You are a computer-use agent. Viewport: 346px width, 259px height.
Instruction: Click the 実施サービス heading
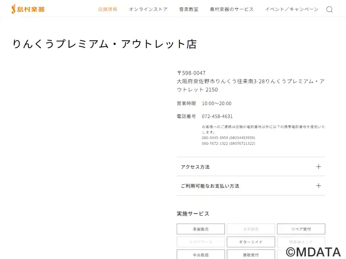click(x=193, y=213)
